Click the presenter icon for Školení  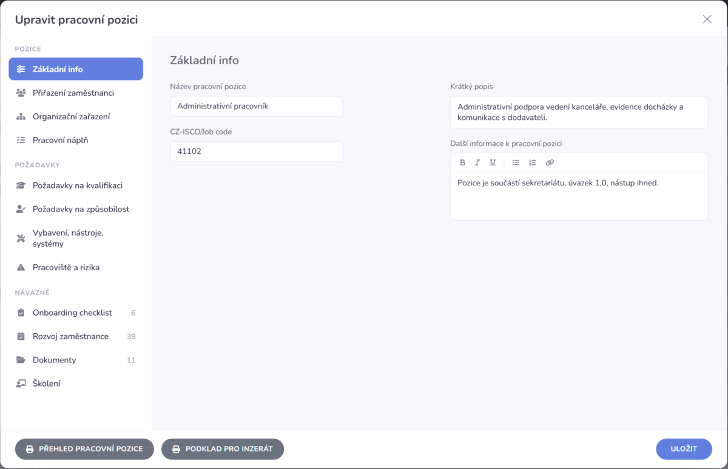click(21, 384)
